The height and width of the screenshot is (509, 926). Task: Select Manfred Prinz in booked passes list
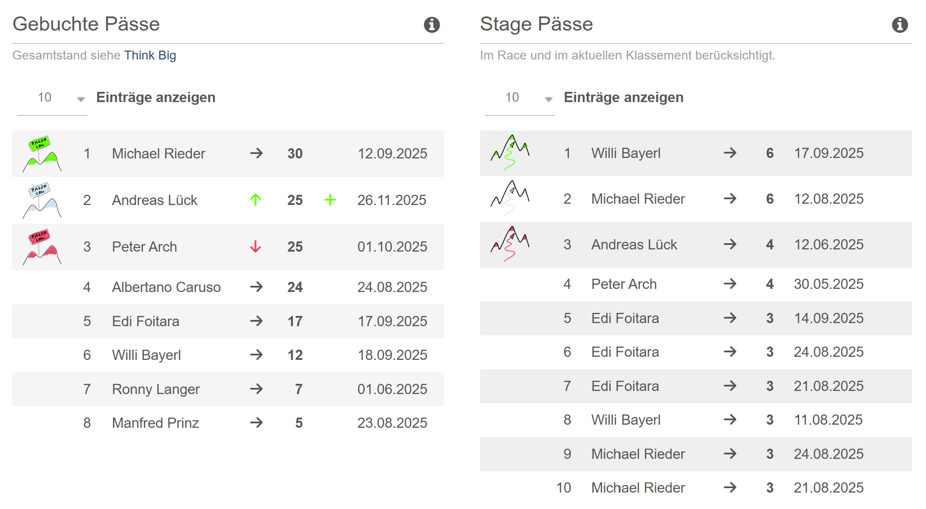point(155,423)
